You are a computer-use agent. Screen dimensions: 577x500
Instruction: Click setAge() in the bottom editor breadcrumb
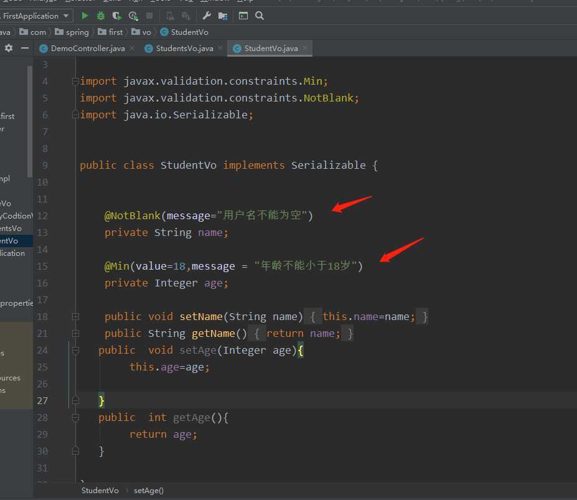coord(149,491)
